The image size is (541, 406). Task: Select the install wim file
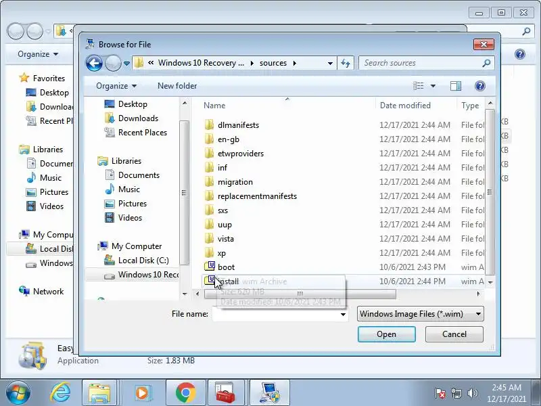click(228, 281)
